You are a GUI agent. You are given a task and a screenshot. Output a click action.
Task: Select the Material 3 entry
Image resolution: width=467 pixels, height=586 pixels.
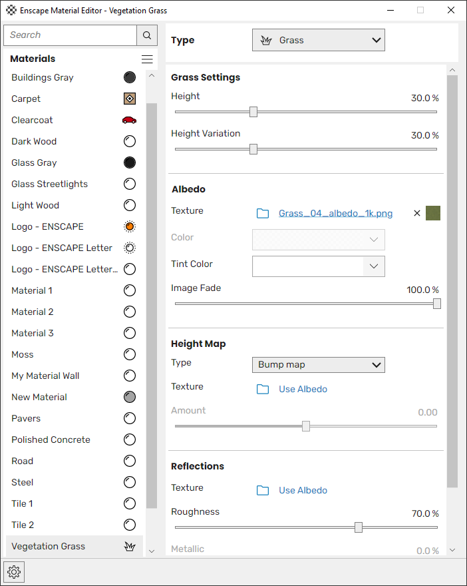(75, 333)
